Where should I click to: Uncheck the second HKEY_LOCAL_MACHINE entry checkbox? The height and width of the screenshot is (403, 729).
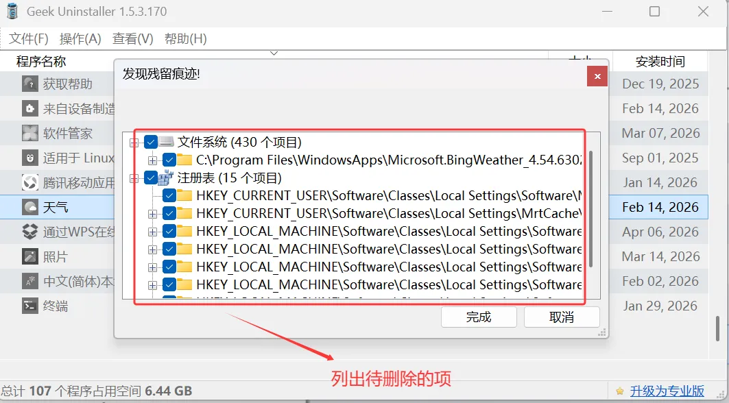(x=169, y=249)
